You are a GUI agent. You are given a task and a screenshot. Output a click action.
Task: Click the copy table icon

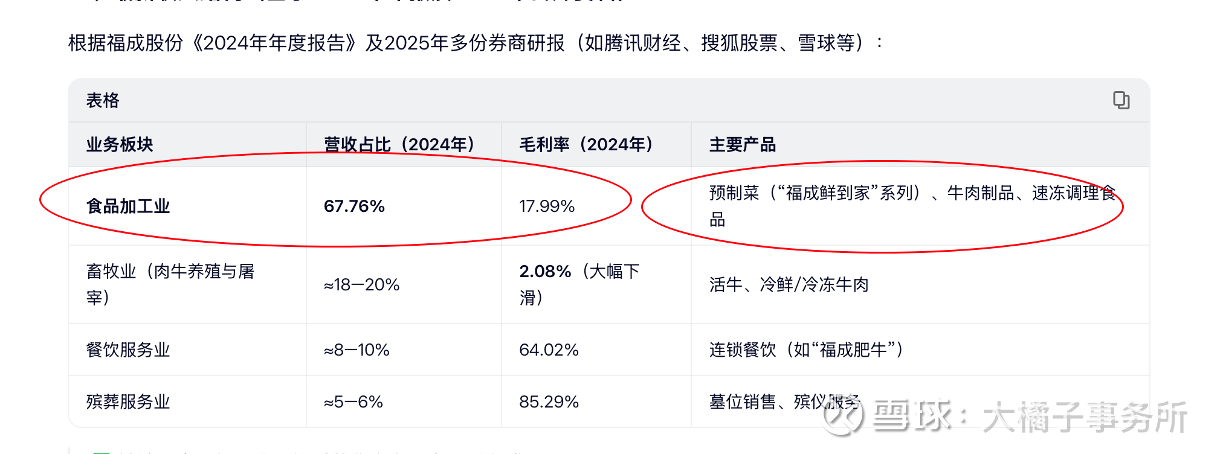[1121, 100]
